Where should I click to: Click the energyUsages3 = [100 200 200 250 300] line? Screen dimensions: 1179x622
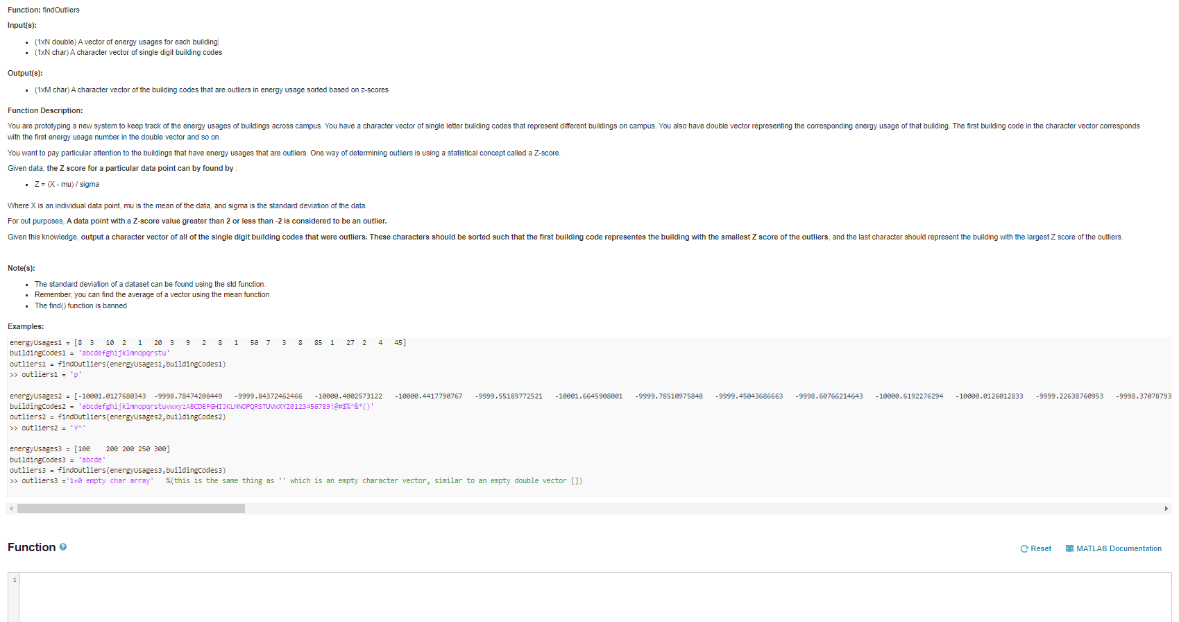click(x=90, y=449)
